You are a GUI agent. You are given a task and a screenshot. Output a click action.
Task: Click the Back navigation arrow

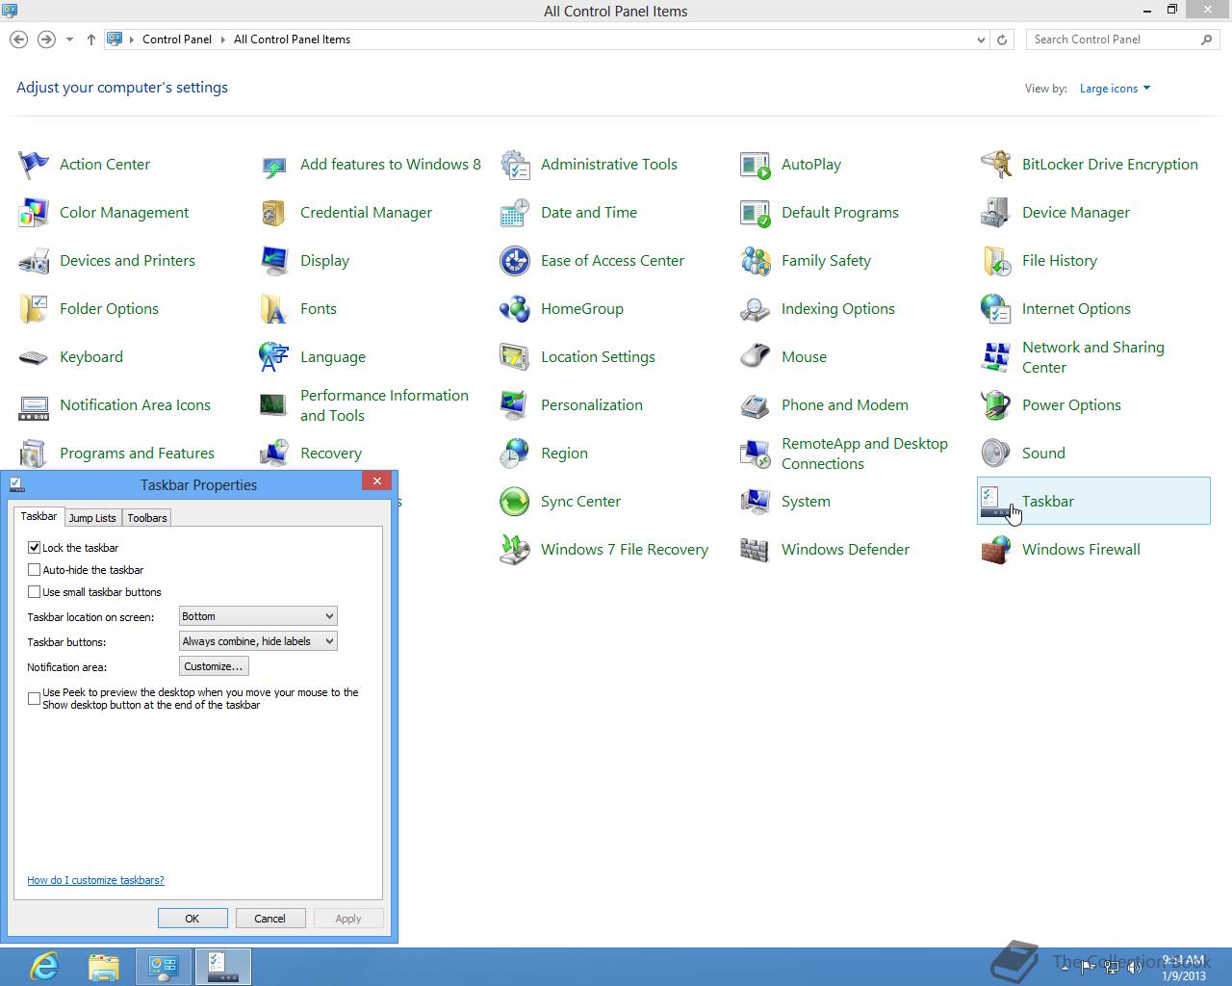(x=18, y=39)
